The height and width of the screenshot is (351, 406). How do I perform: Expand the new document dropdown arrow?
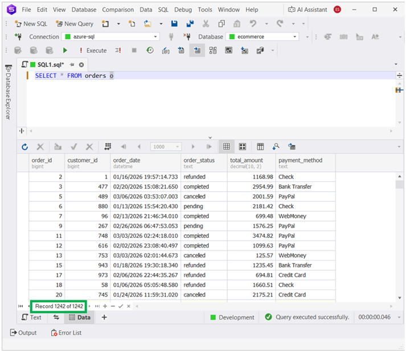point(118,24)
